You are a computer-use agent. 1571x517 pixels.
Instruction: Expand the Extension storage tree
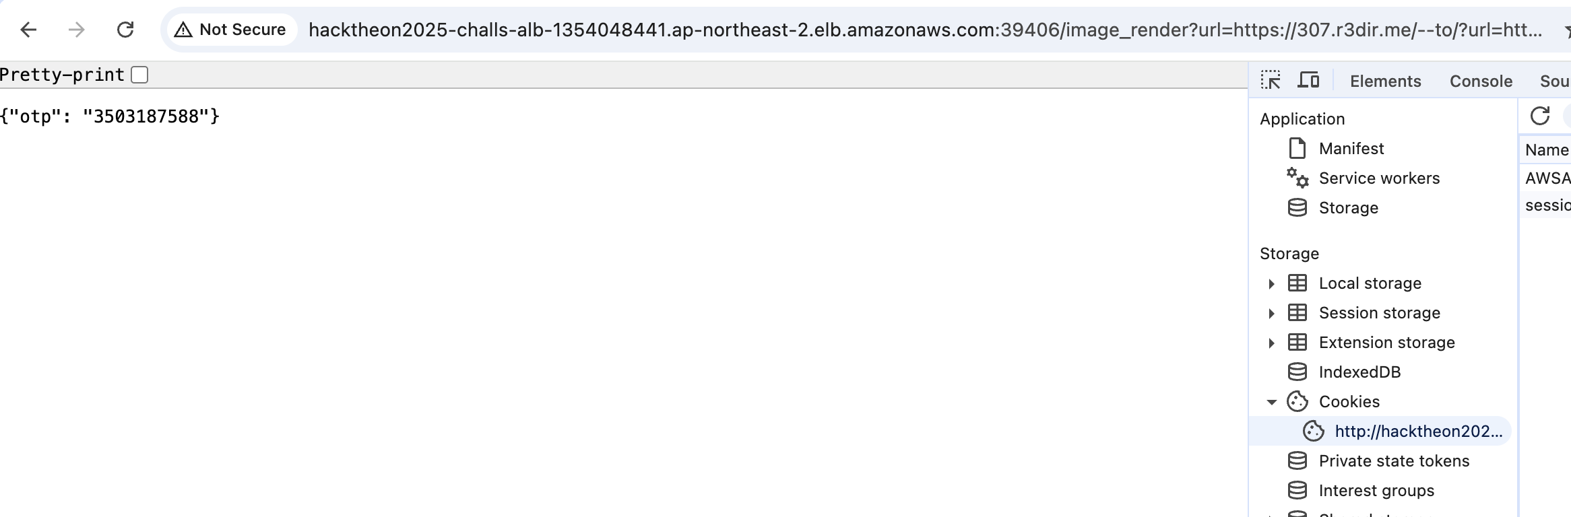point(1271,343)
